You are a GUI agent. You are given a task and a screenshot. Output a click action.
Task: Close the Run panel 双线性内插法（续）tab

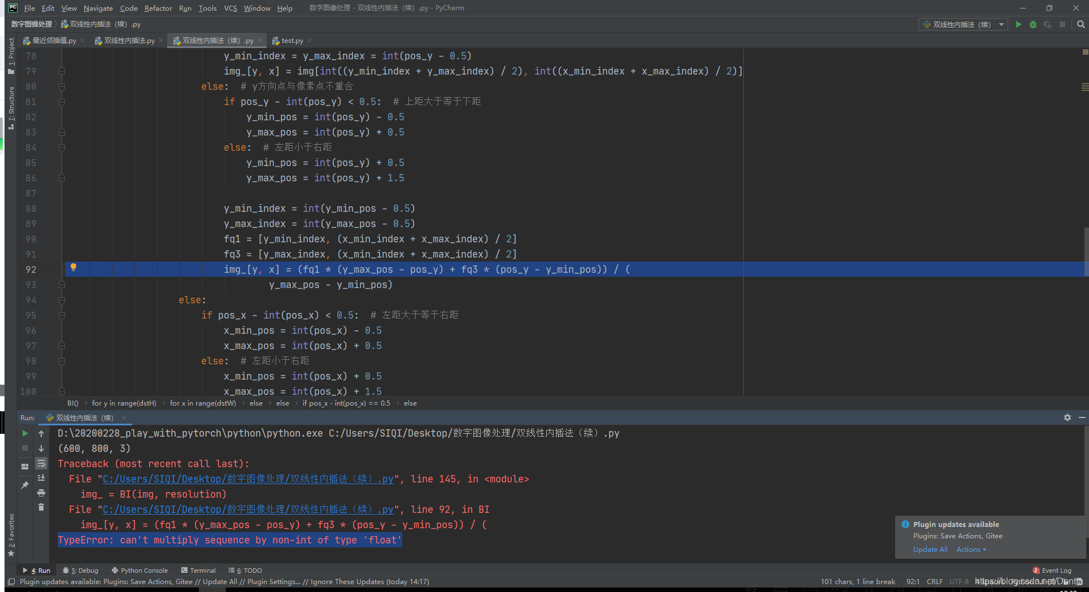pos(123,418)
